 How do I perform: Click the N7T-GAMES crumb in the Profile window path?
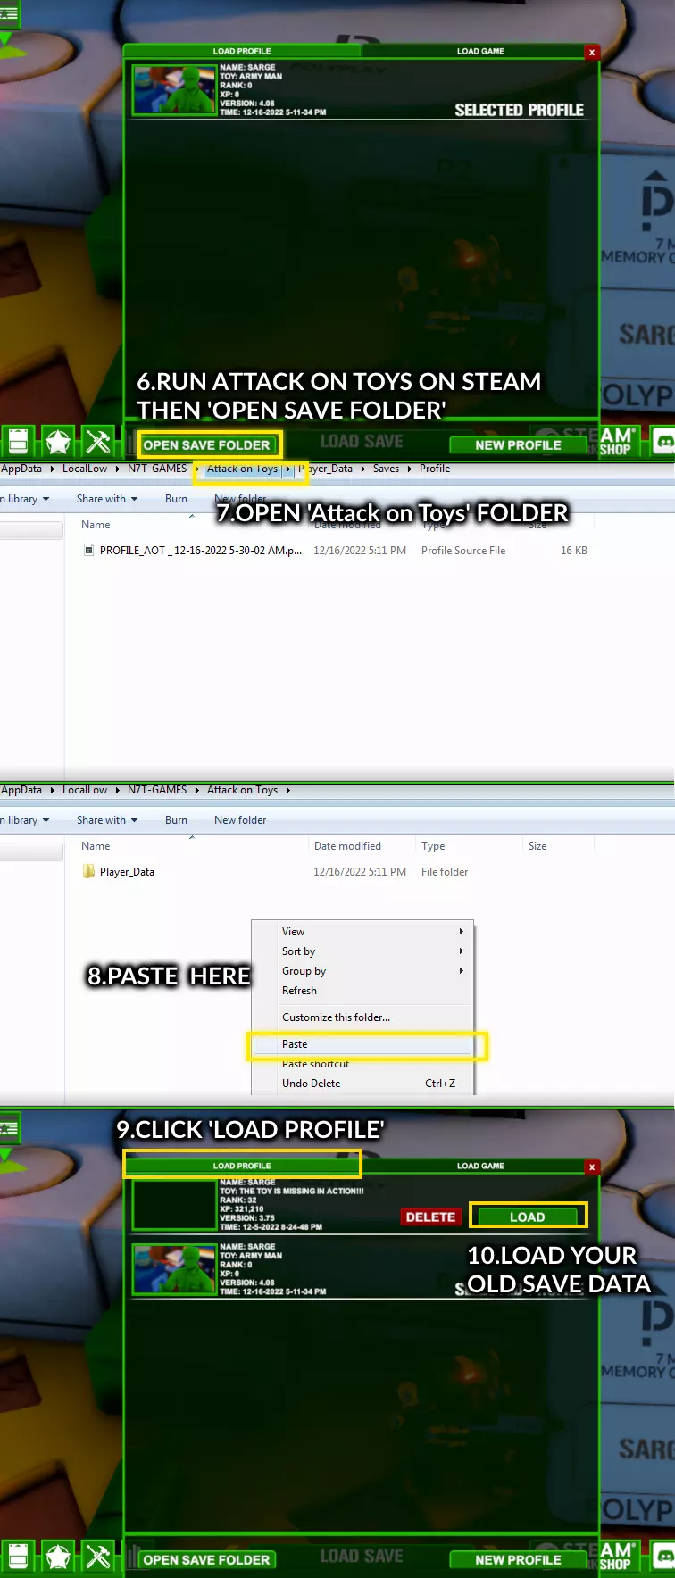click(x=157, y=469)
